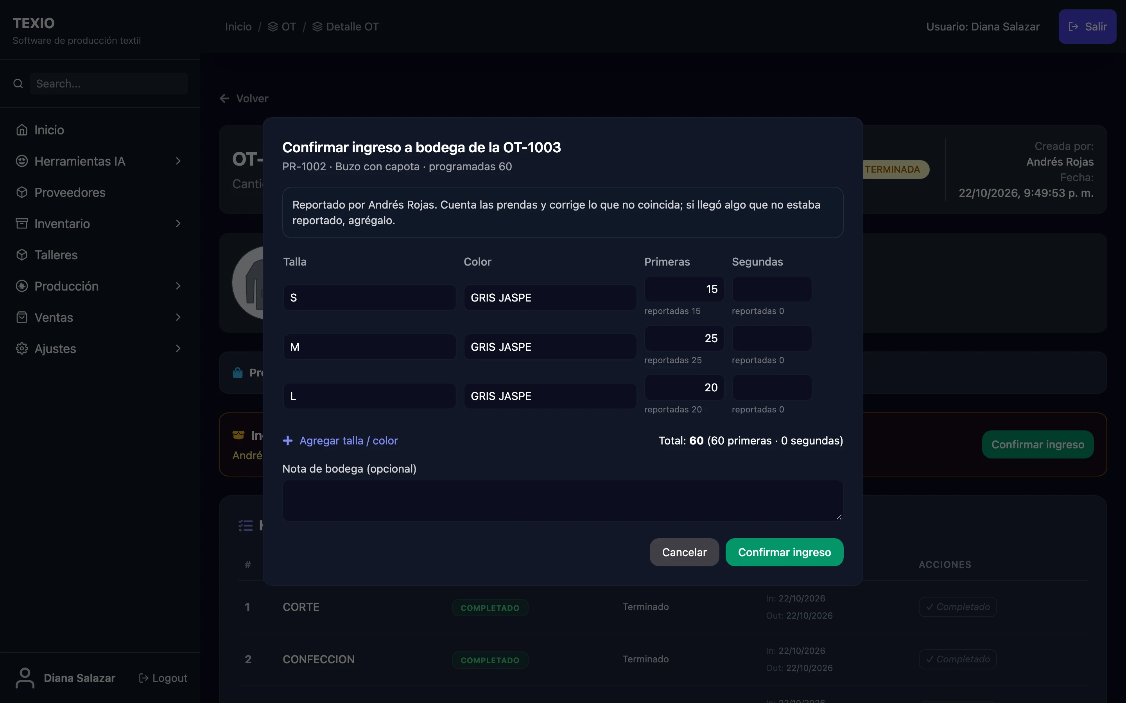The width and height of the screenshot is (1126, 703).
Task: Focus the Nota de bodega text area
Action: coord(563,500)
